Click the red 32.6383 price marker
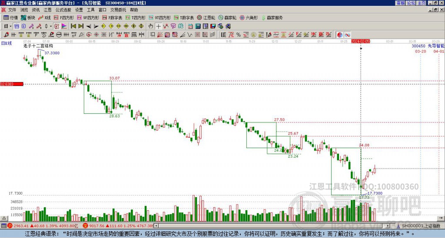Image resolution: width=445 pixels, height=238 pixels. 12,84
